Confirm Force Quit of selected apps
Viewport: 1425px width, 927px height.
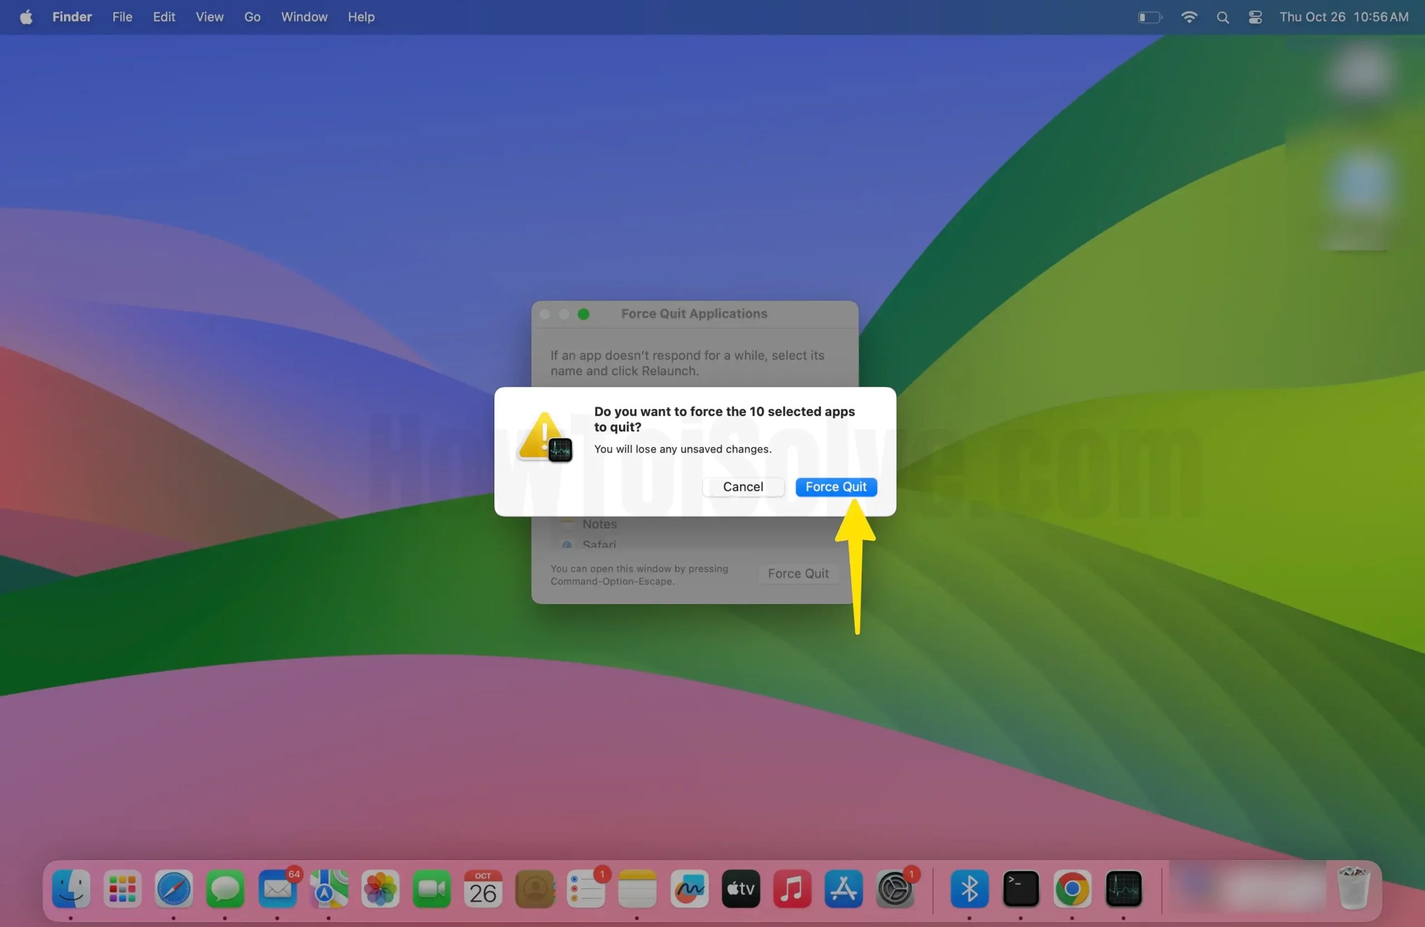836,486
